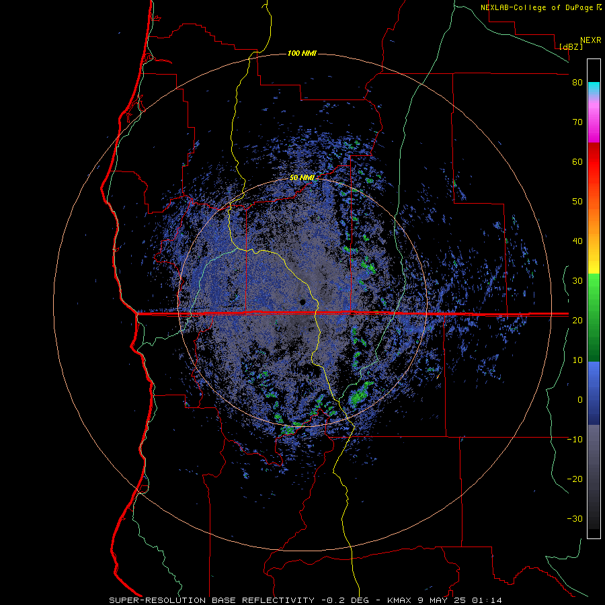This screenshot has height=605, width=605.
Task: Click the NEXR label near the color scale
Action: click(591, 40)
